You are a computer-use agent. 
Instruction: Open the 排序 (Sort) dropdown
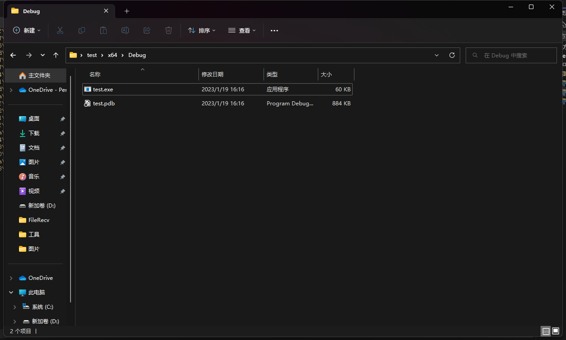(202, 30)
